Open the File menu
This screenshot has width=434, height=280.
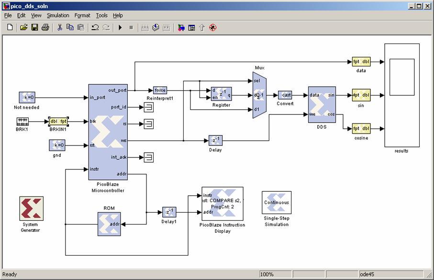[8, 15]
